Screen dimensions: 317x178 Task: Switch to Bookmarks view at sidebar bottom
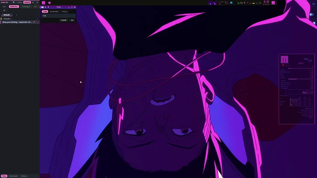tap(13, 176)
